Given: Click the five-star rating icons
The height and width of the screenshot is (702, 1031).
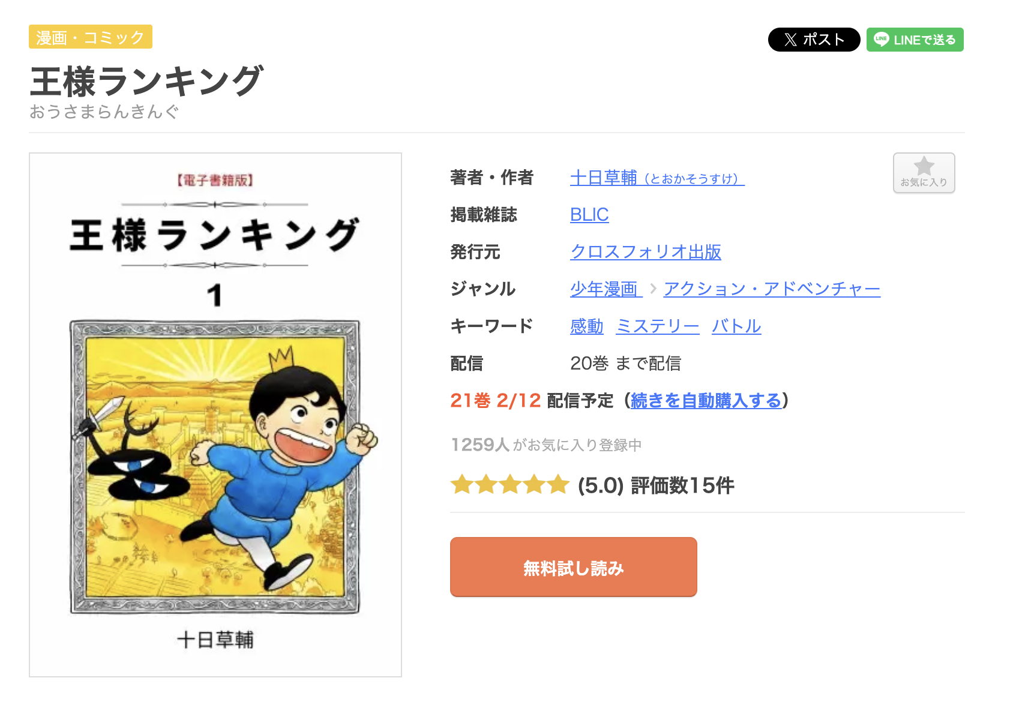Looking at the screenshot, I should pos(509,484).
